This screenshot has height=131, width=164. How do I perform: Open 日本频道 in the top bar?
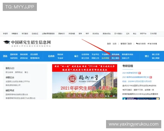(153, 34)
